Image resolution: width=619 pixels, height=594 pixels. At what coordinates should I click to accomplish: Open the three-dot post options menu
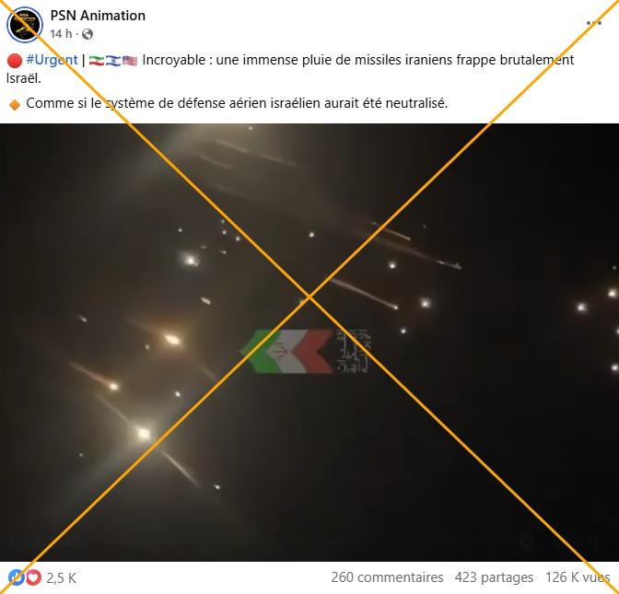pos(594,23)
